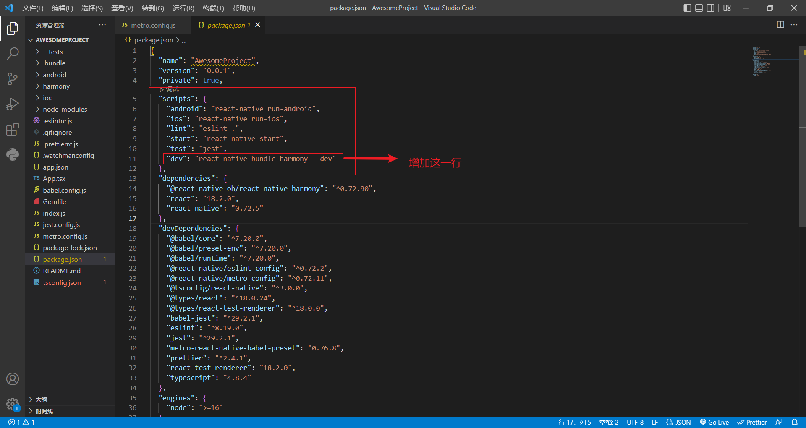Click the editor minimap preview
The height and width of the screenshot is (428, 806).
pos(775,62)
